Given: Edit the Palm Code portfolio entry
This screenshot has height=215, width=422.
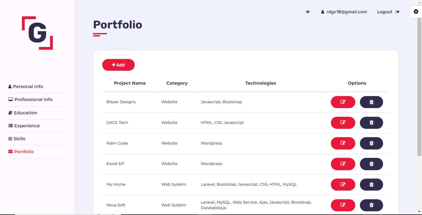Looking at the screenshot, I should click(x=343, y=143).
